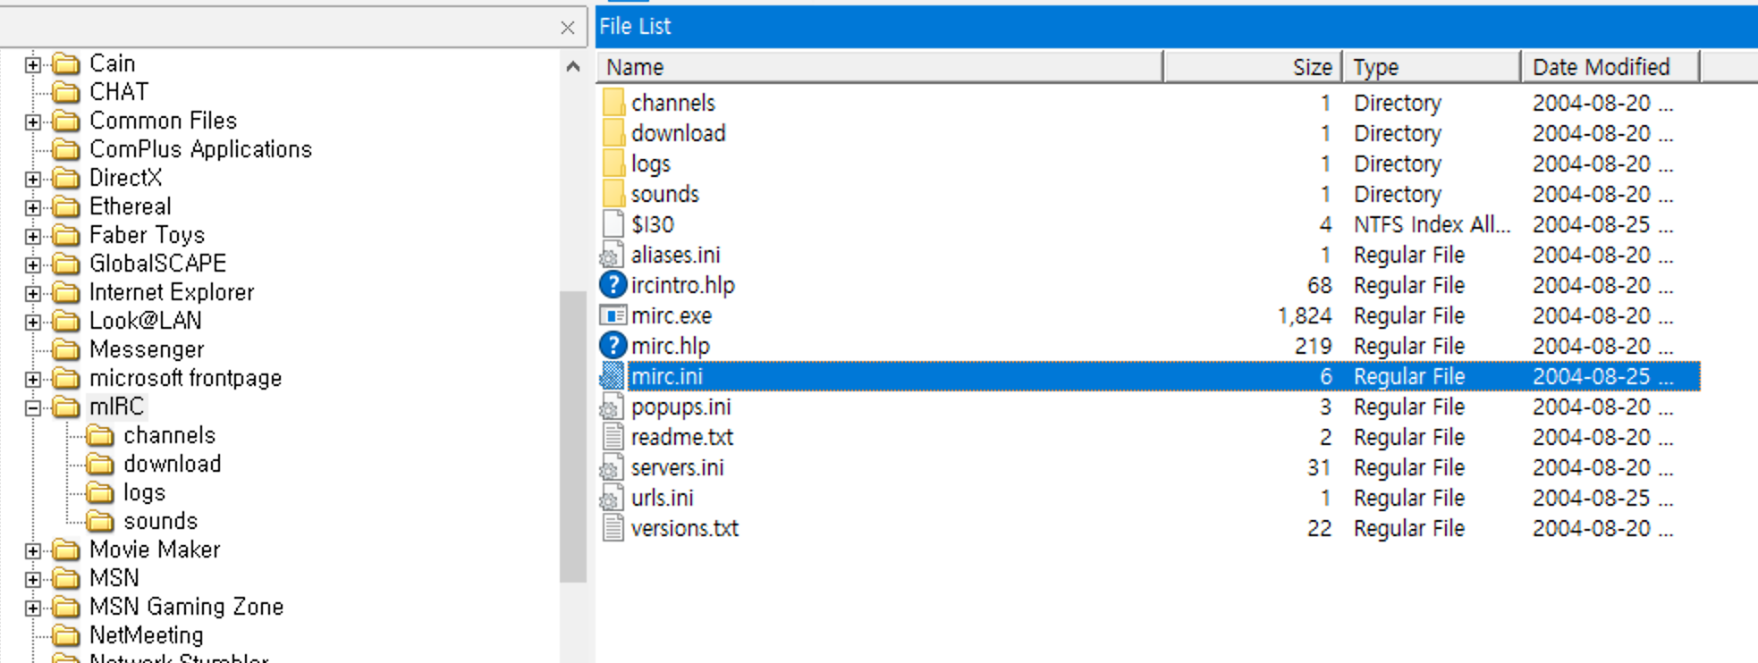Click the File List title bar

[x=1177, y=26]
